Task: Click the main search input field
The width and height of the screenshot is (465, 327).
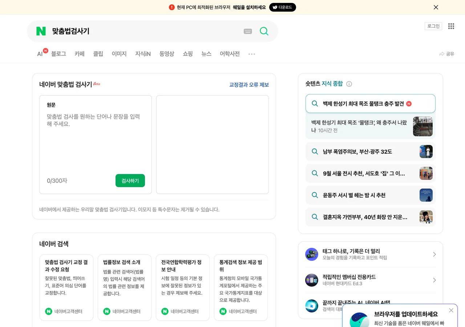Action: [x=145, y=31]
